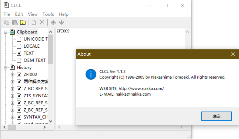Expand the ZTS_SYNTA history entry
Screen dimensions: 239x139
pyautogui.click(x=12, y=96)
